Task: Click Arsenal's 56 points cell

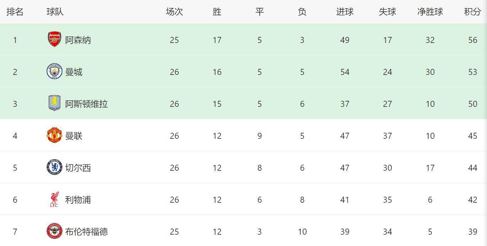Action: click(x=472, y=40)
